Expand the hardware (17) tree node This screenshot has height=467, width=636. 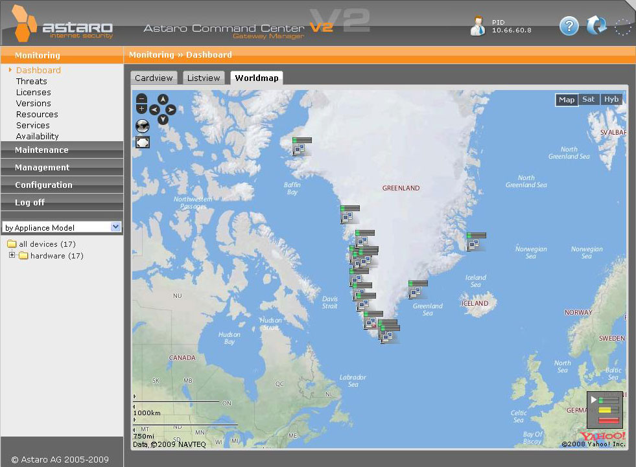click(12, 256)
